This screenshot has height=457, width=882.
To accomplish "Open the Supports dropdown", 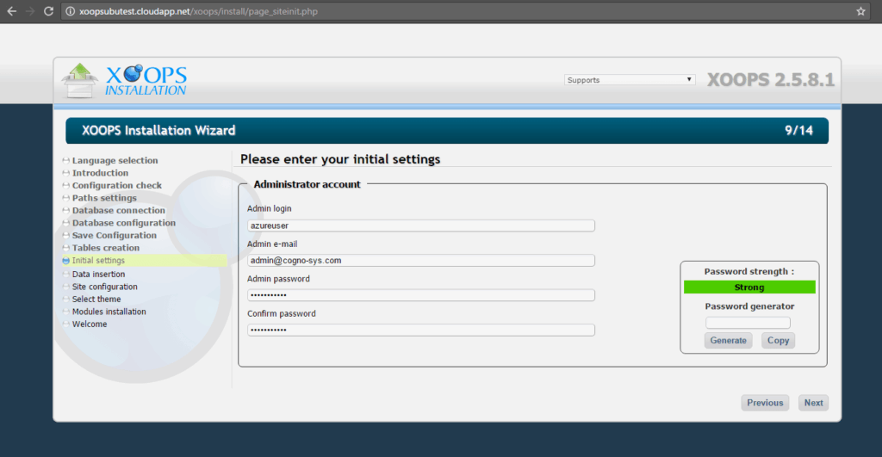I will 630,80.
